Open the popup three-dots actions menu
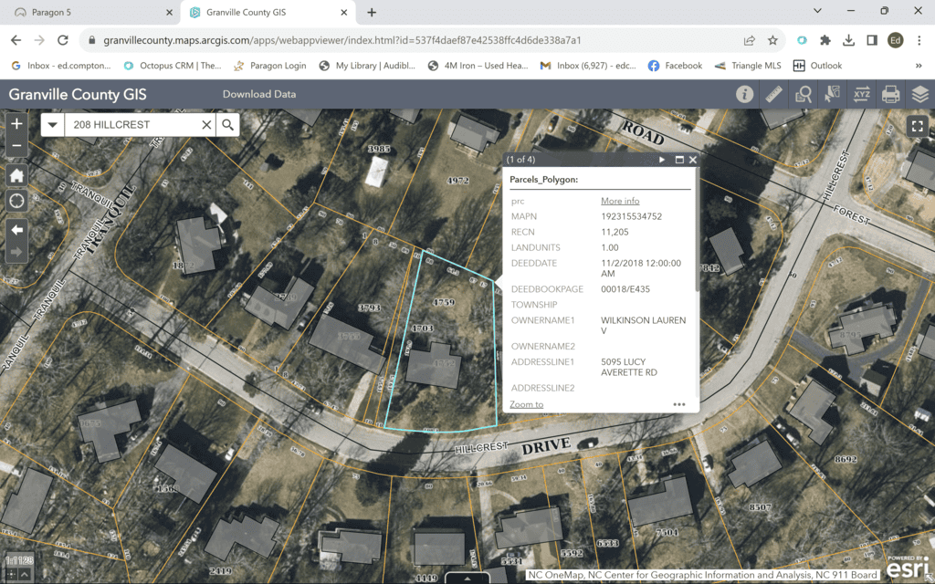 coord(678,404)
